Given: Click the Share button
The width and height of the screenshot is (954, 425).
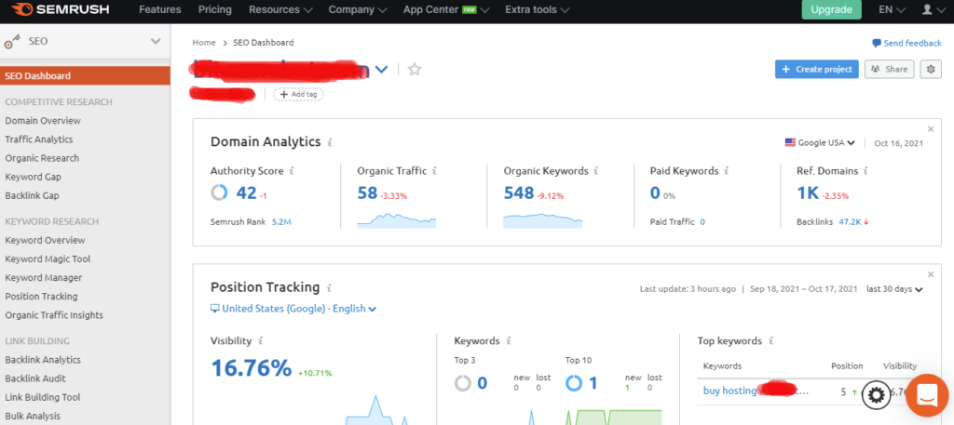Looking at the screenshot, I should pos(889,69).
